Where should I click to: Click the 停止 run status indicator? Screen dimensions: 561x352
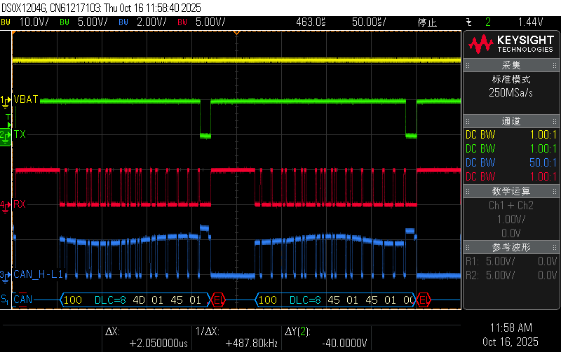[x=428, y=22]
